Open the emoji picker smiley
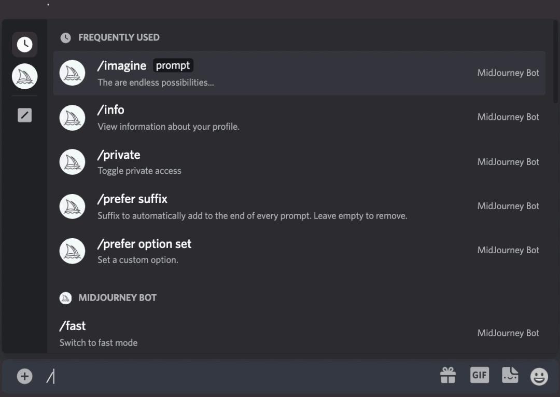Screen dimensions: 560x397 coord(539,376)
